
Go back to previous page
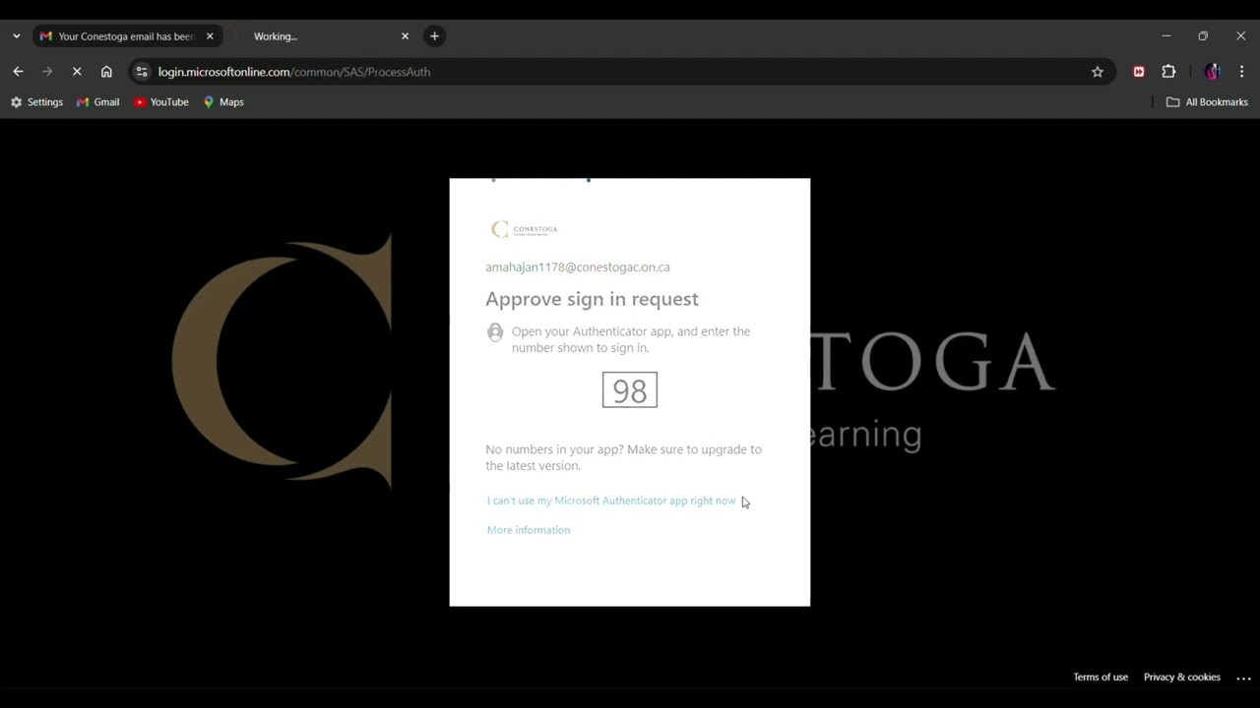pos(18,72)
